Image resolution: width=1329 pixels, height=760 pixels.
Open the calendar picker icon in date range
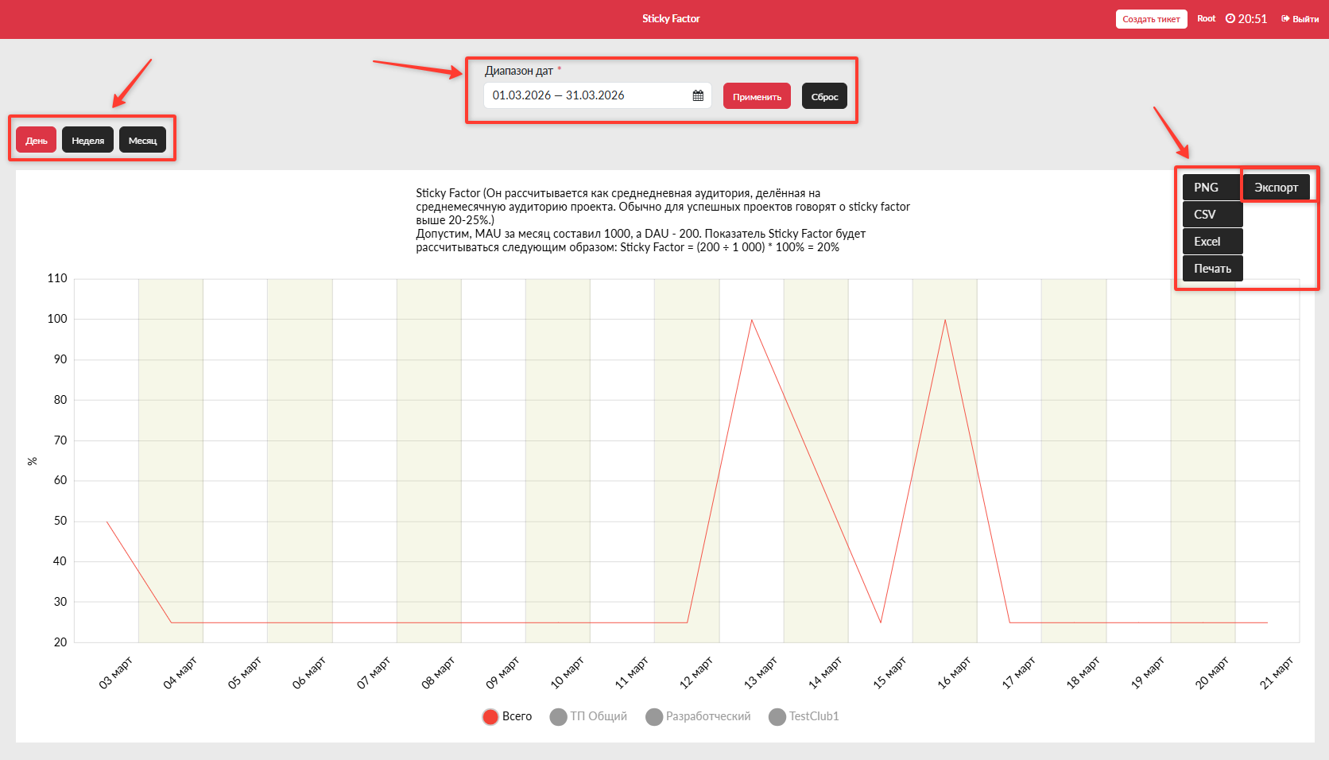(x=698, y=95)
